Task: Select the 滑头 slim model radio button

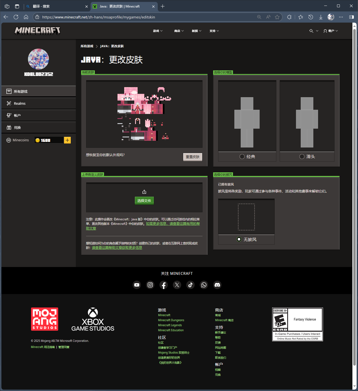Action: pos(302,157)
